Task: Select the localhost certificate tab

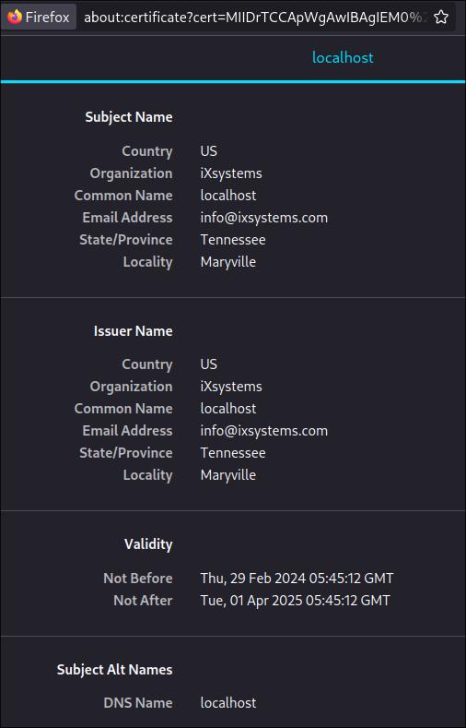Action: 343,57
